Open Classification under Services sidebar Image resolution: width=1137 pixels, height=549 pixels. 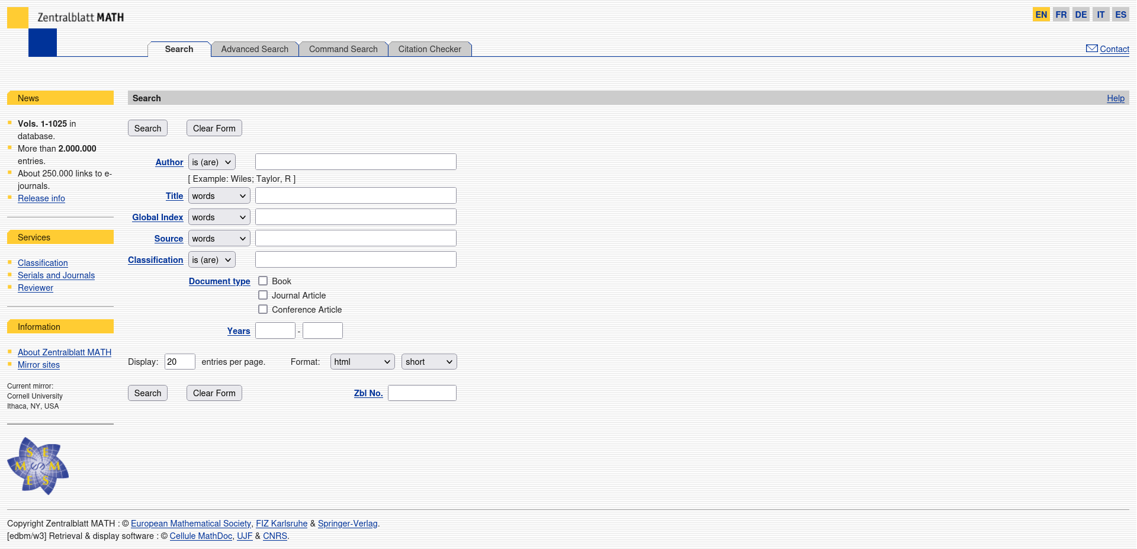pos(43,263)
